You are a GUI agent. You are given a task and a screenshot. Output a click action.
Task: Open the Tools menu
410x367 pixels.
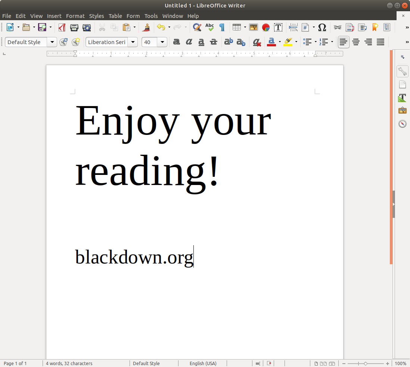tap(151, 16)
